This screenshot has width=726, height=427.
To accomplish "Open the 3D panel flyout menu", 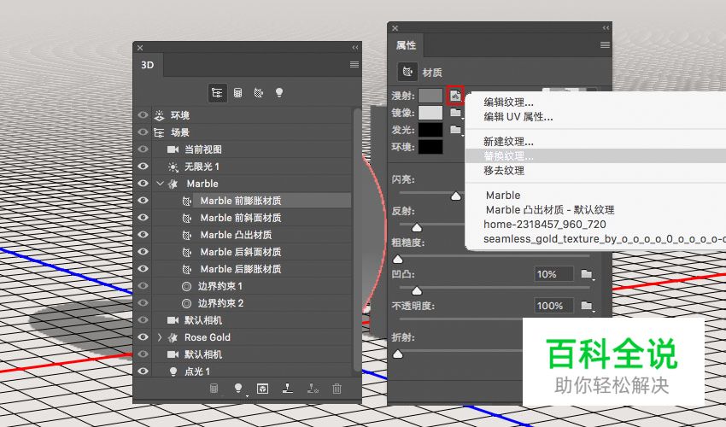I will coord(354,64).
